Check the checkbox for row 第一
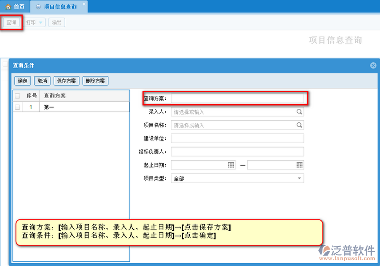Viewport: 380px width, 266px height. (18, 107)
